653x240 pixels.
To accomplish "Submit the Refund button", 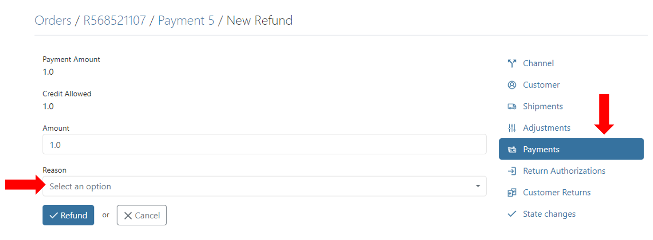I will [x=68, y=215].
